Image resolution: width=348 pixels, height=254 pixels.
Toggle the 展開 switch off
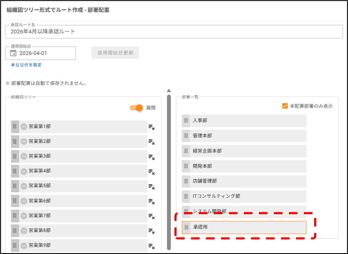click(137, 108)
